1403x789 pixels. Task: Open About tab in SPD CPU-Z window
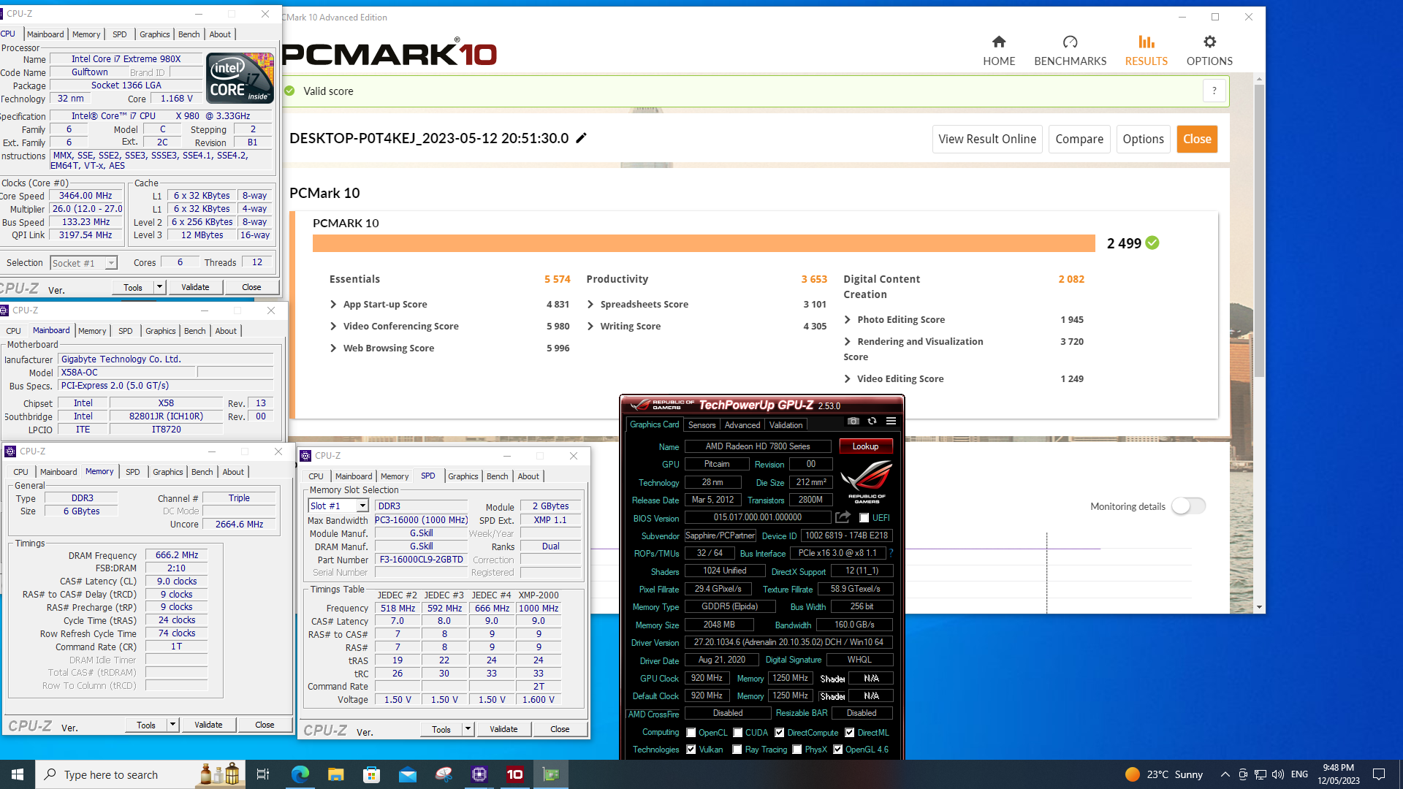point(528,476)
